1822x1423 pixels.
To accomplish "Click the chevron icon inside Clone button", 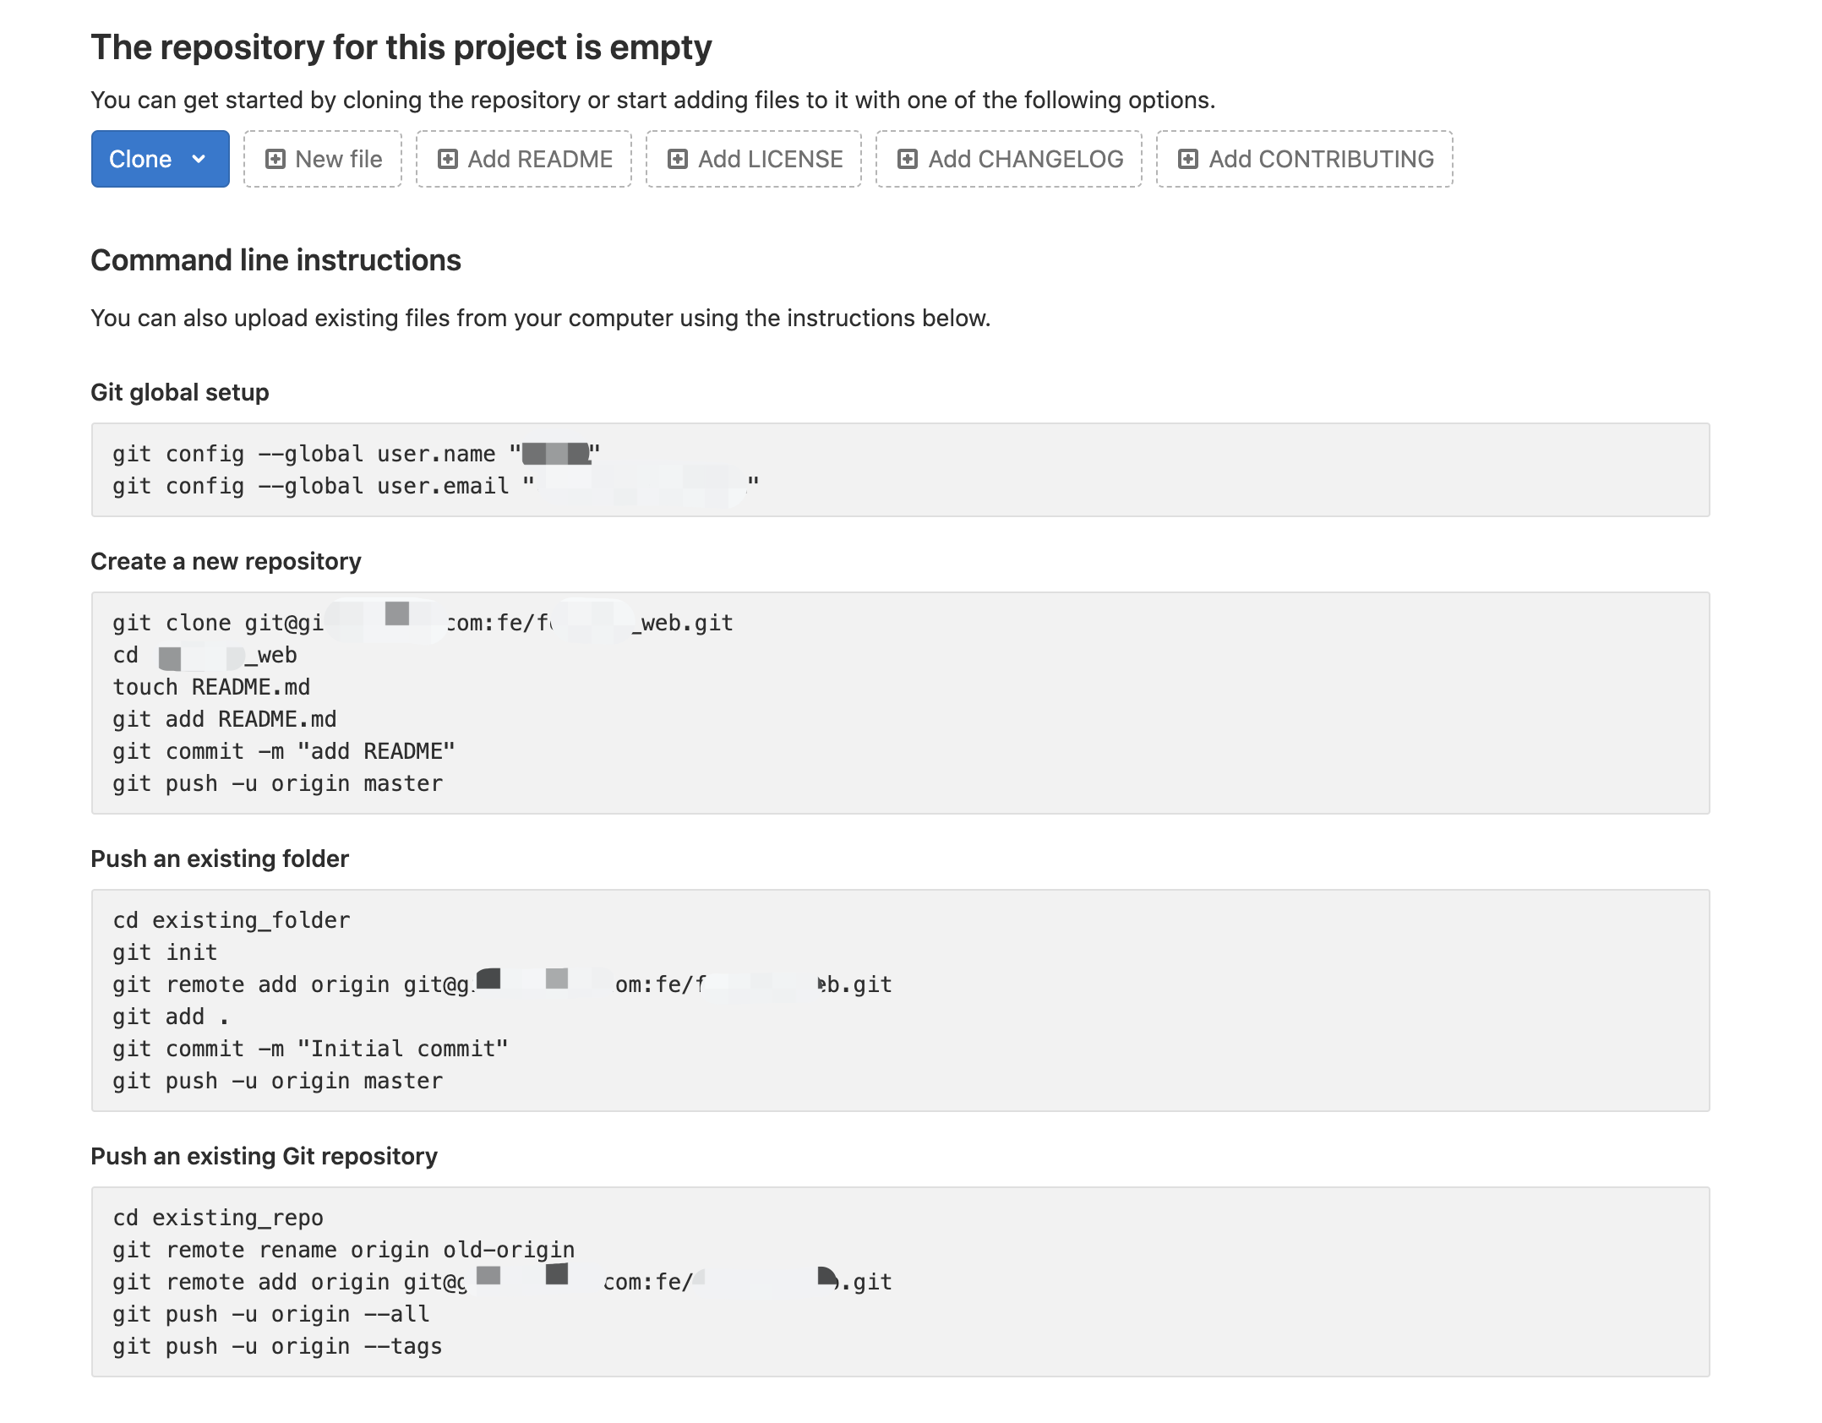I will [200, 159].
